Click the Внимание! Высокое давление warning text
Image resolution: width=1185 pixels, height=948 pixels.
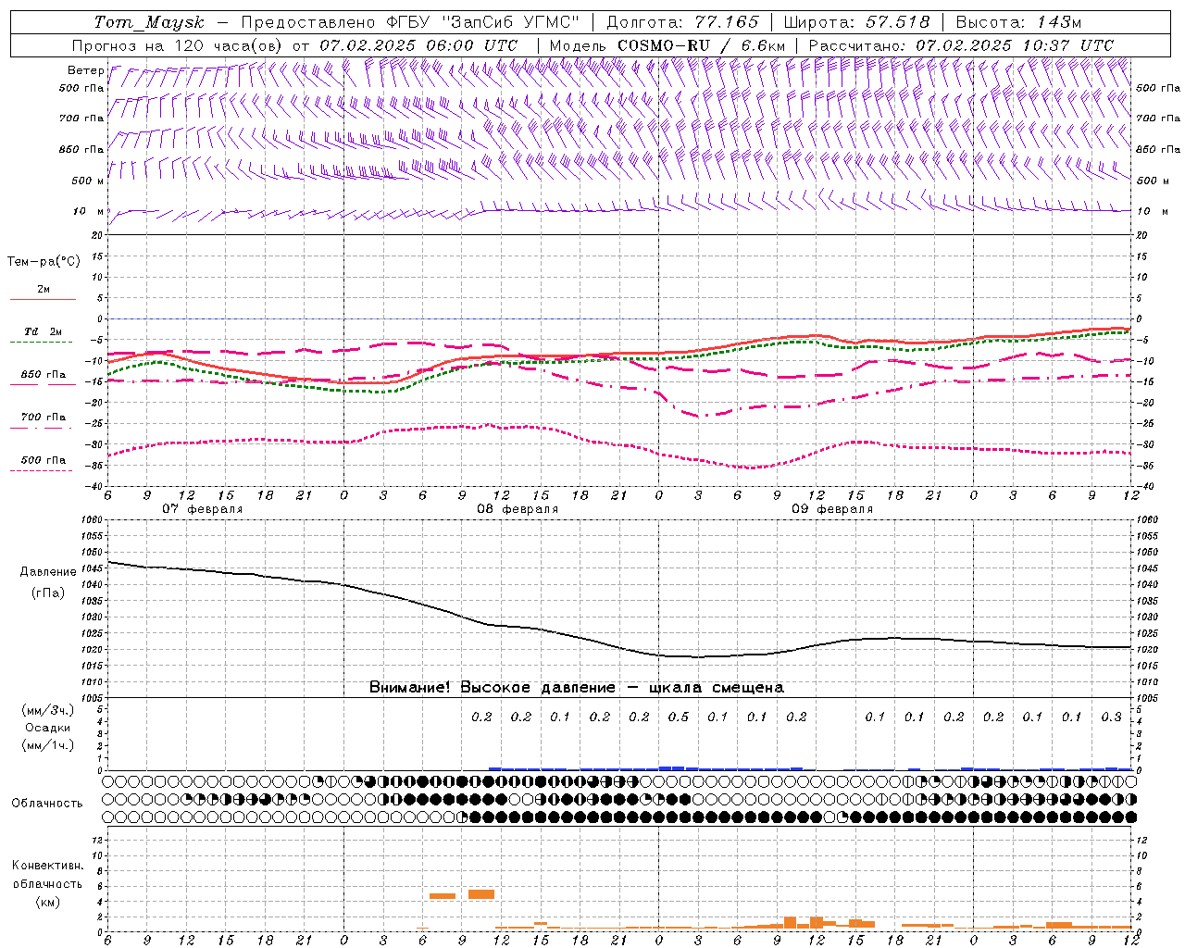coord(577,688)
